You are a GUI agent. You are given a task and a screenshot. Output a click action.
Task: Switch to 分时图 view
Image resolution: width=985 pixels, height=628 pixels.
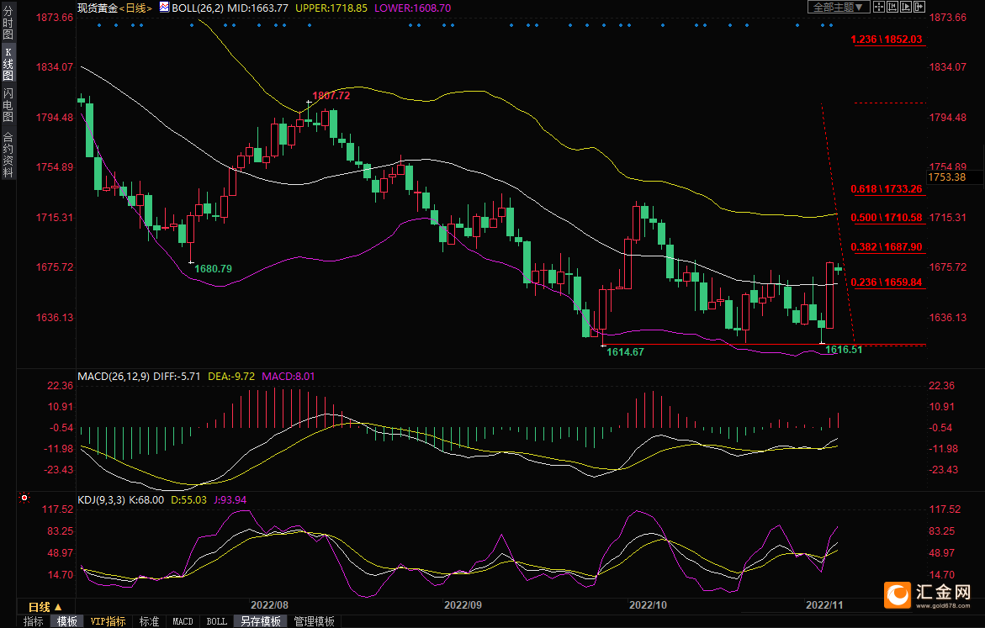point(8,29)
